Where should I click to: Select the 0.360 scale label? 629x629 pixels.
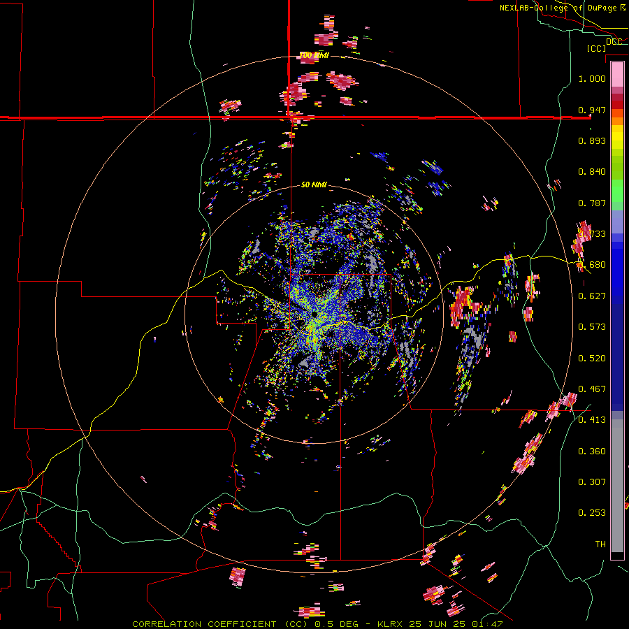(x=592, y=451)
